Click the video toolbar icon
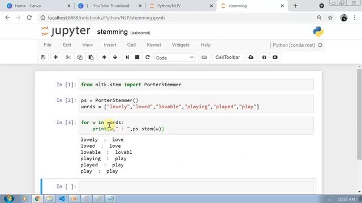 (275, 58)
